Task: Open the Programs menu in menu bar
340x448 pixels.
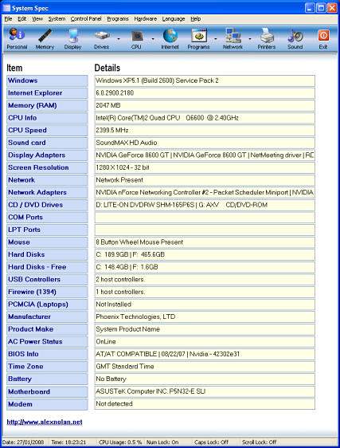Action: click(x=118, y=19)
